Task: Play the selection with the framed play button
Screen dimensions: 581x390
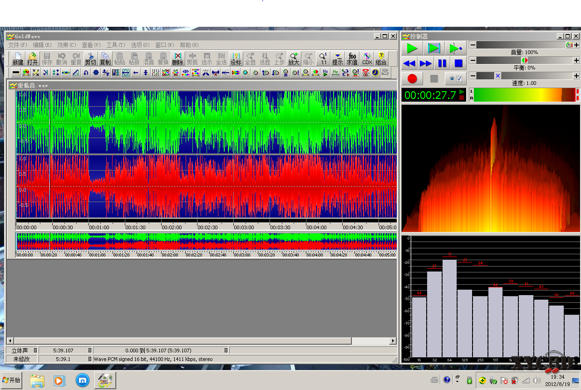Action: [x=434, y=48]
